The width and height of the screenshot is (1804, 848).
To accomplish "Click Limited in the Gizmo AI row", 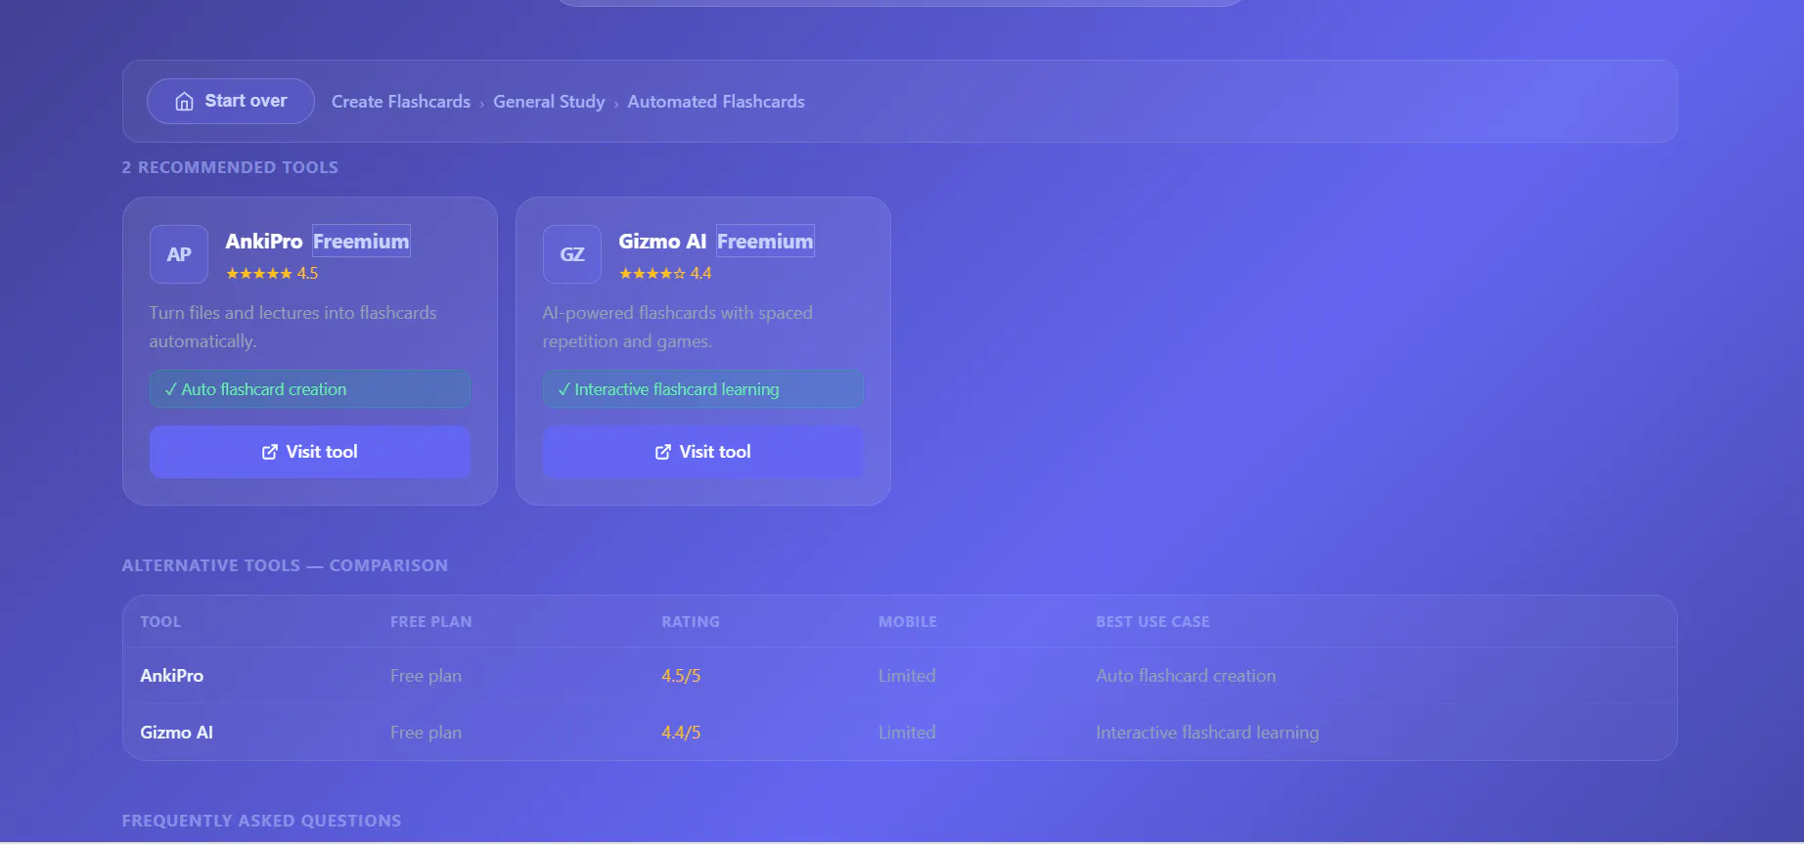I will 907,733.
